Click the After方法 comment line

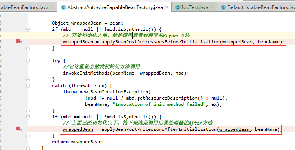coord(138,123)
